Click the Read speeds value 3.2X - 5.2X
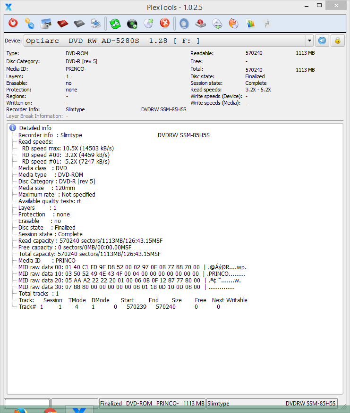The image size is (350, 413). pos(258,90)
